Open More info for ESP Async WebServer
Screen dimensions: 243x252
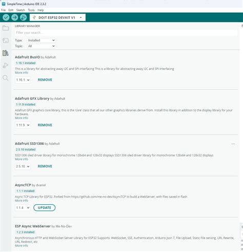click(22, 245)
